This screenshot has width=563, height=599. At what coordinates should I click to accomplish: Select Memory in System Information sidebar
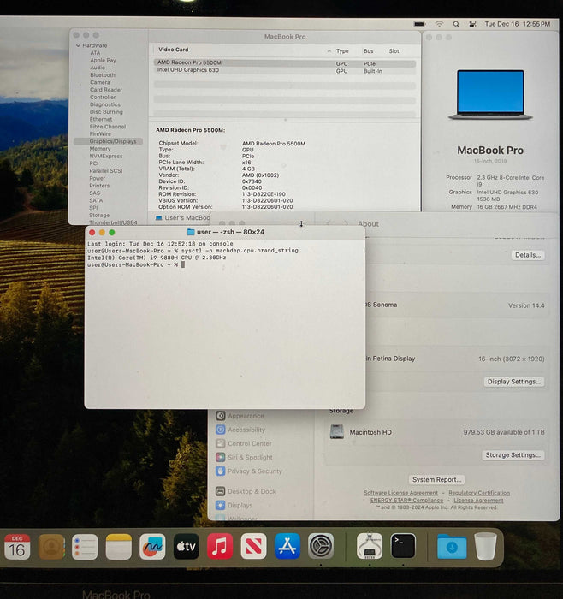(100, 149)
